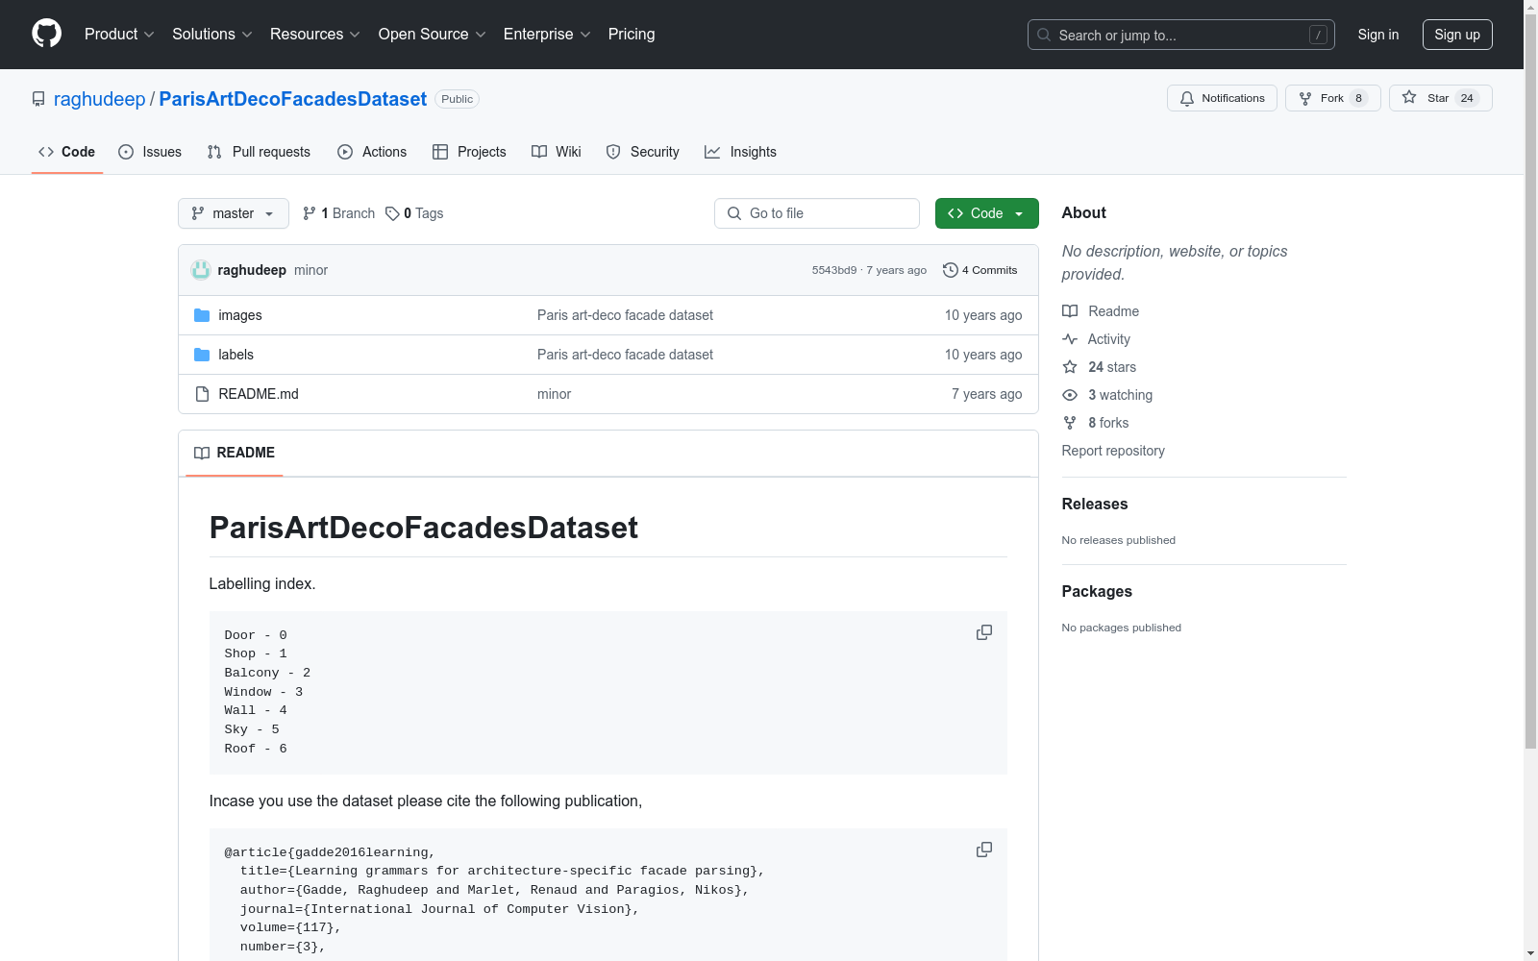Select the README tab heading
Viewport: 1538px width, 961px height.
[x=235, y=453]
